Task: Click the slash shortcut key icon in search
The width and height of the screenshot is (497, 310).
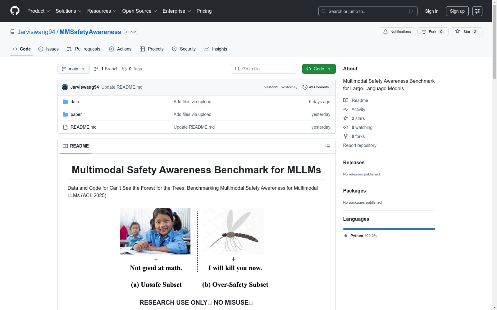Action: click(412, 11)
